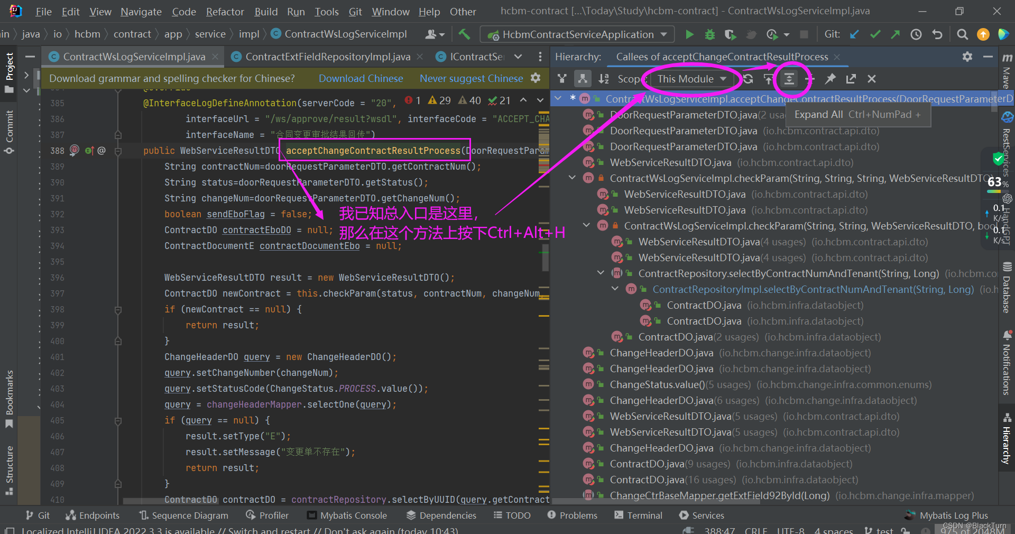Close ContractWsLogServiceImpl.java tab
This screenshot has height=534, width=1015.
tap(215, 57)
